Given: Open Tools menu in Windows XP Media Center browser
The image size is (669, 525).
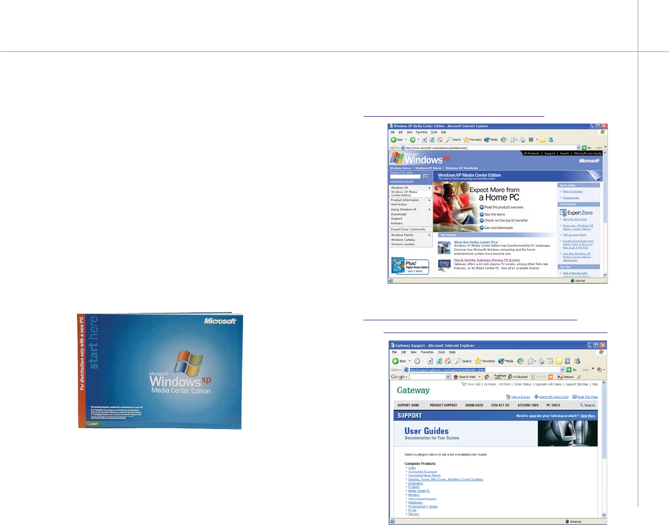Looking at the screenshot, I should click(434, 132).
